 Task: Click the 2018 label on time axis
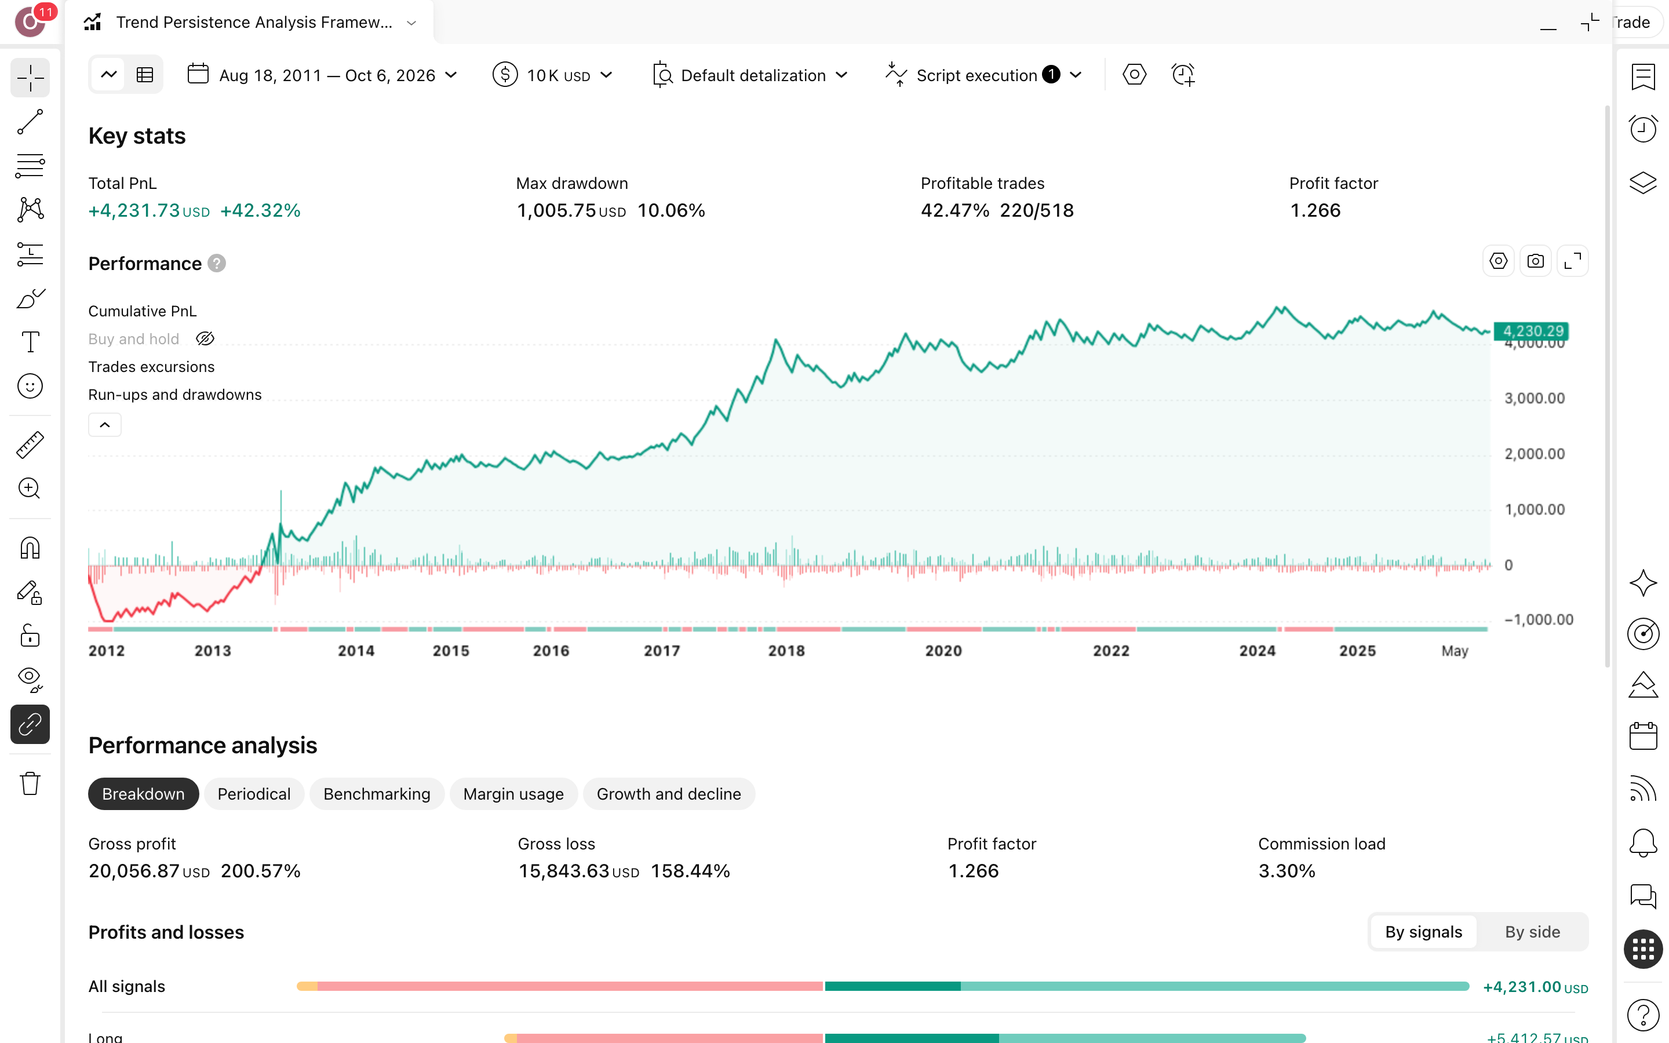[x=786, y=651]
